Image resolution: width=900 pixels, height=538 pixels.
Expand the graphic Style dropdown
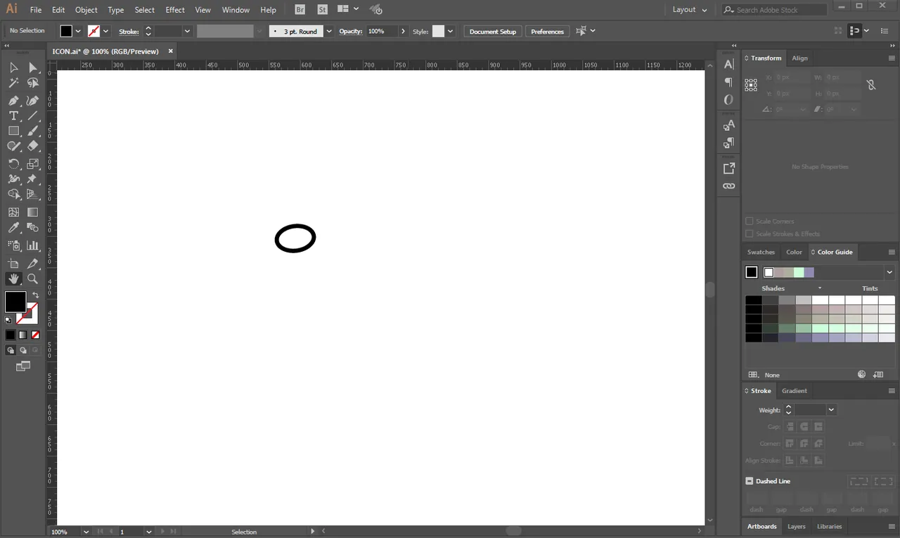coord(450,31)
